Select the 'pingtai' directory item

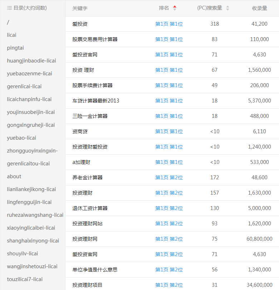click(x=15, y=48)
